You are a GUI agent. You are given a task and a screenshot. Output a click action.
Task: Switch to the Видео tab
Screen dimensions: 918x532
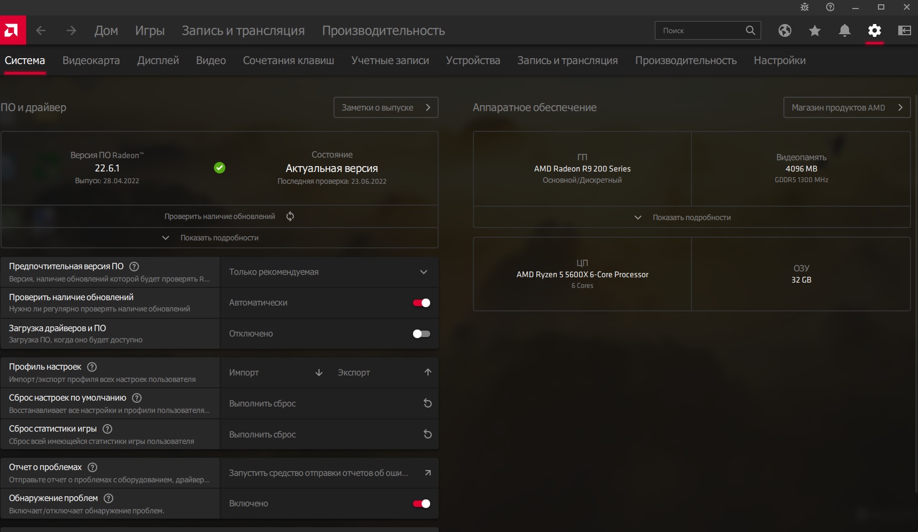[211, 60]
